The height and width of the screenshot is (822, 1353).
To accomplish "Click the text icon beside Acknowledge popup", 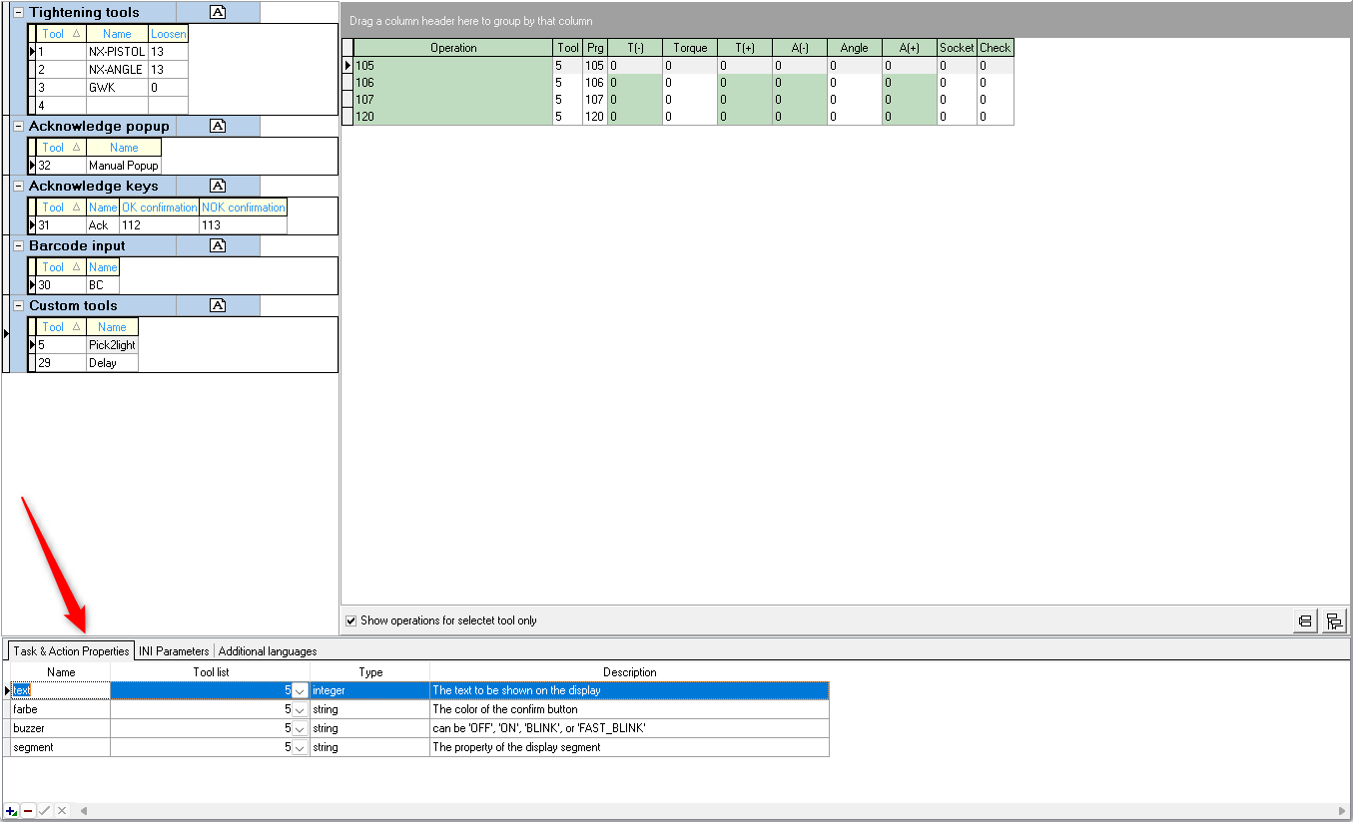I will pyautogui.click(x=219, y=126).
